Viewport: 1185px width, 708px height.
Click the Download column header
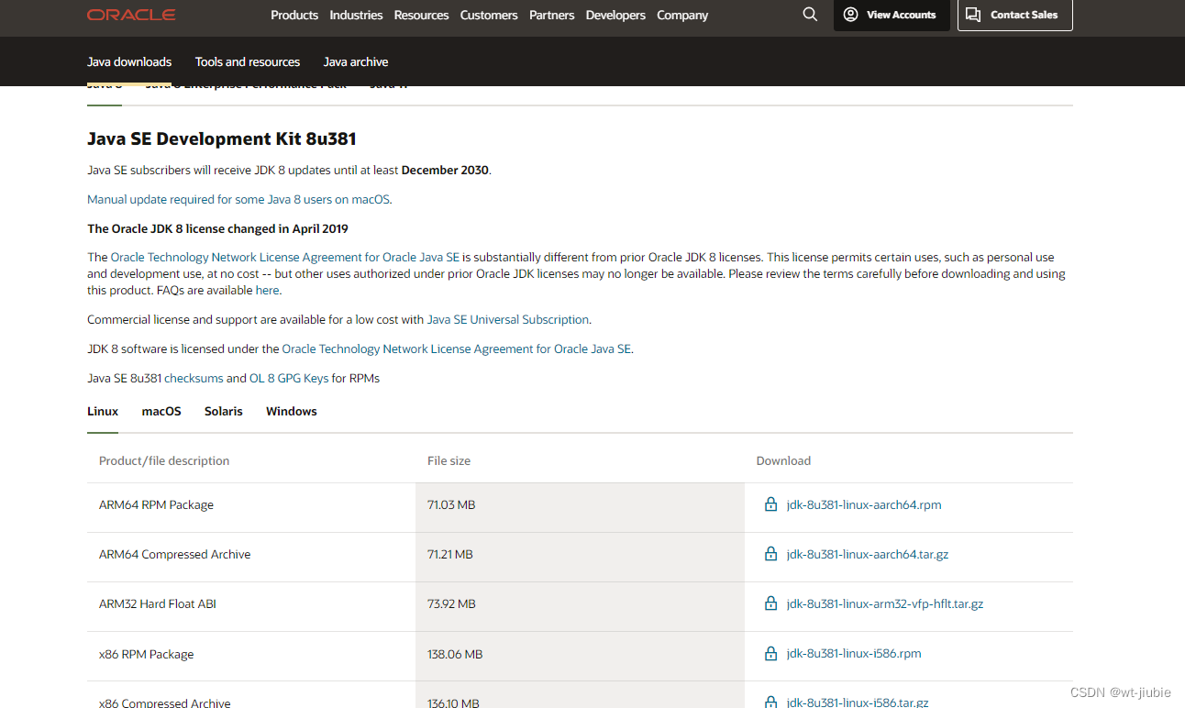pos(783,460)
